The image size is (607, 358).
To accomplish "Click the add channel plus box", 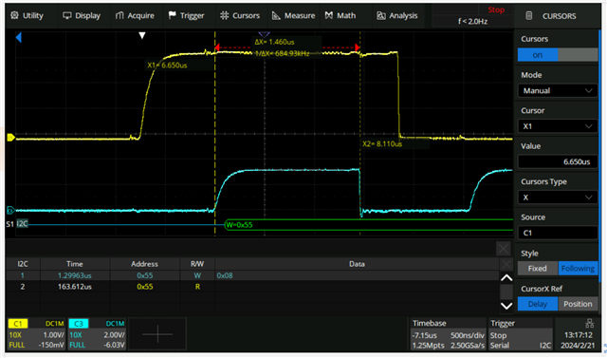I will tap(157, 334).
